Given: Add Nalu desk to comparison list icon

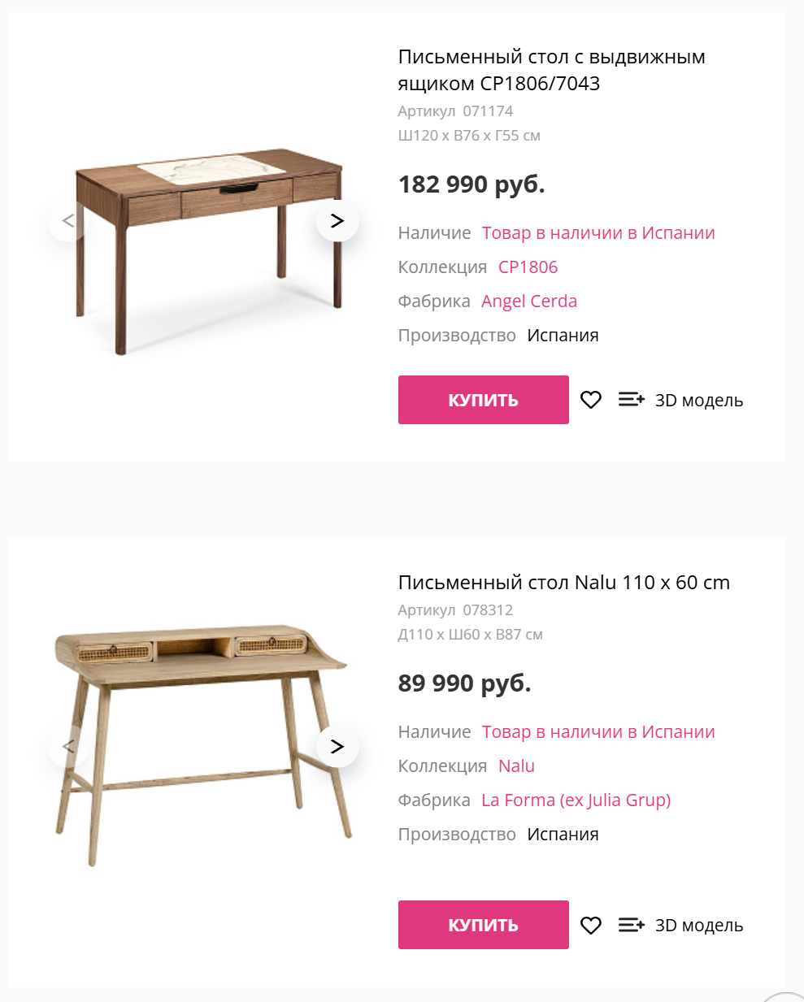Looking at the screenshot, I should click(632, 925).
